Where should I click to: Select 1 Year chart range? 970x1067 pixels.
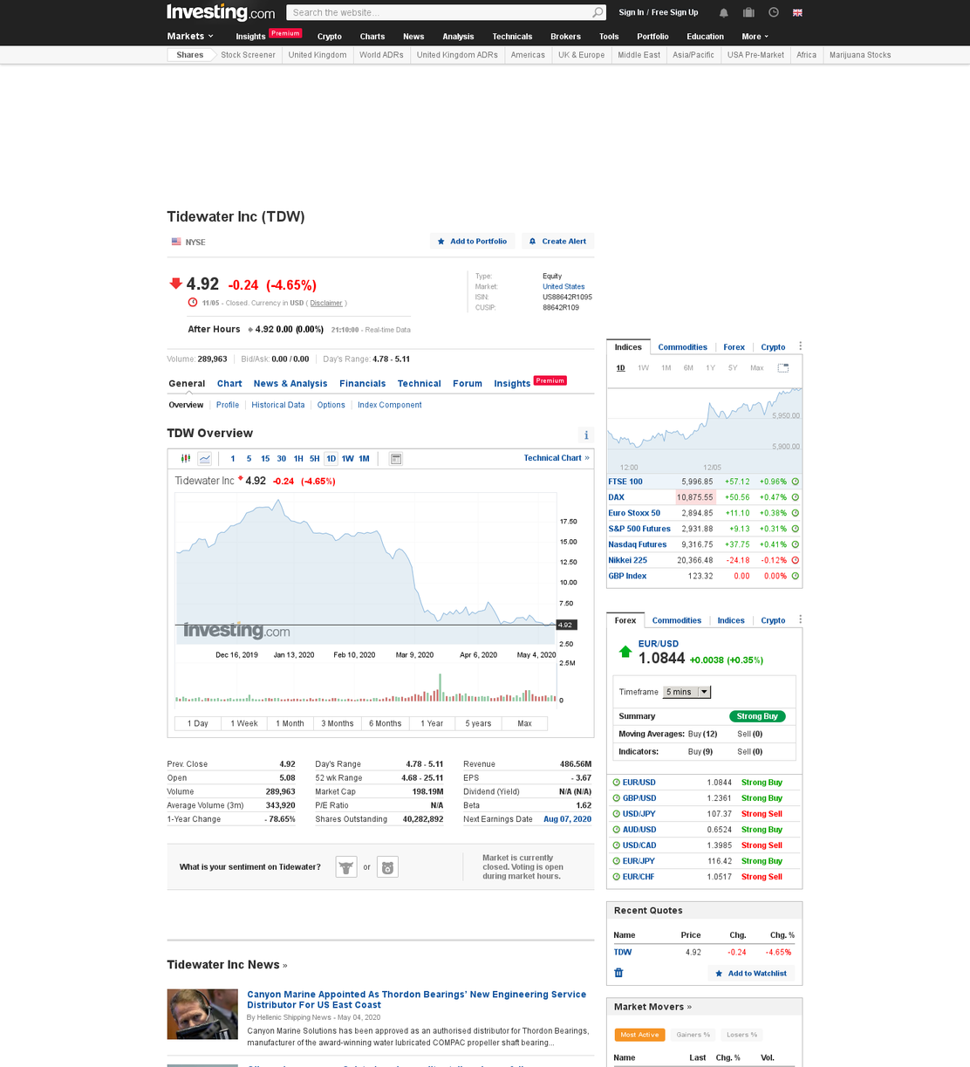coord(432,723)
